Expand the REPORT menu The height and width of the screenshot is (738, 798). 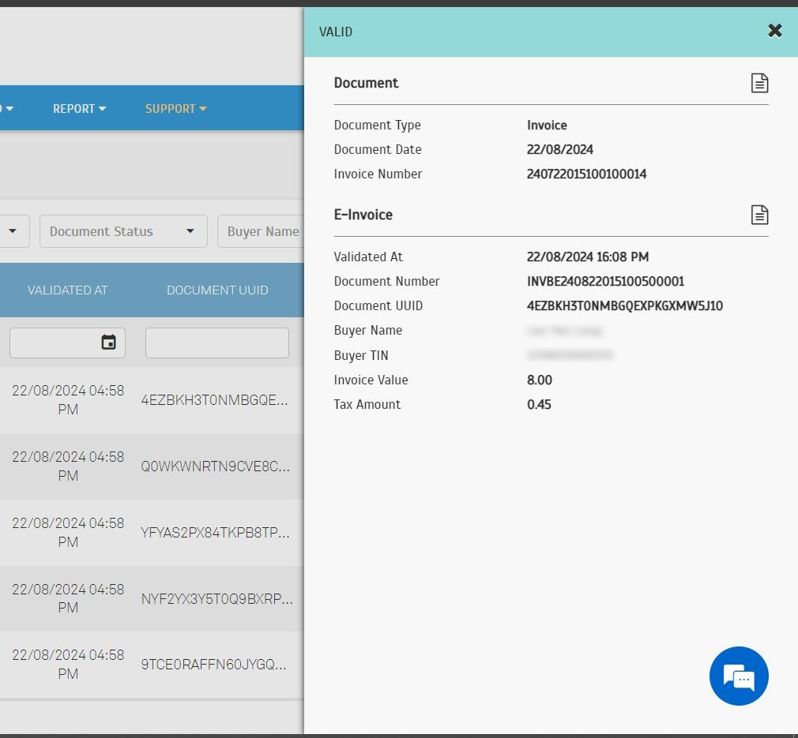[79, 109]
